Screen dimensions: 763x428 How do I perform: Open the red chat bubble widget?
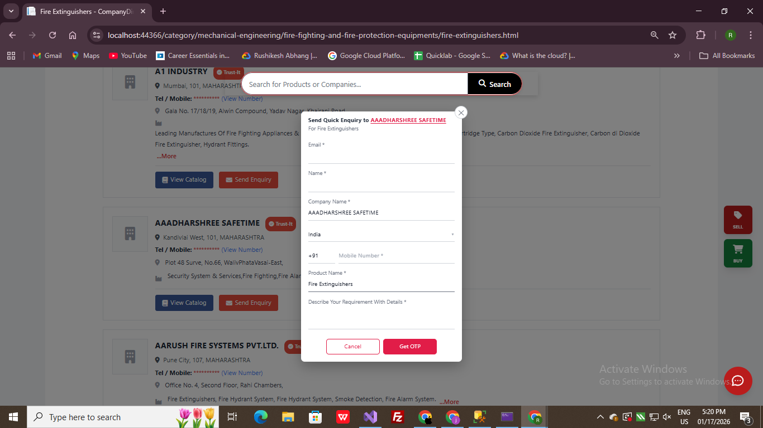click(738, 381)
